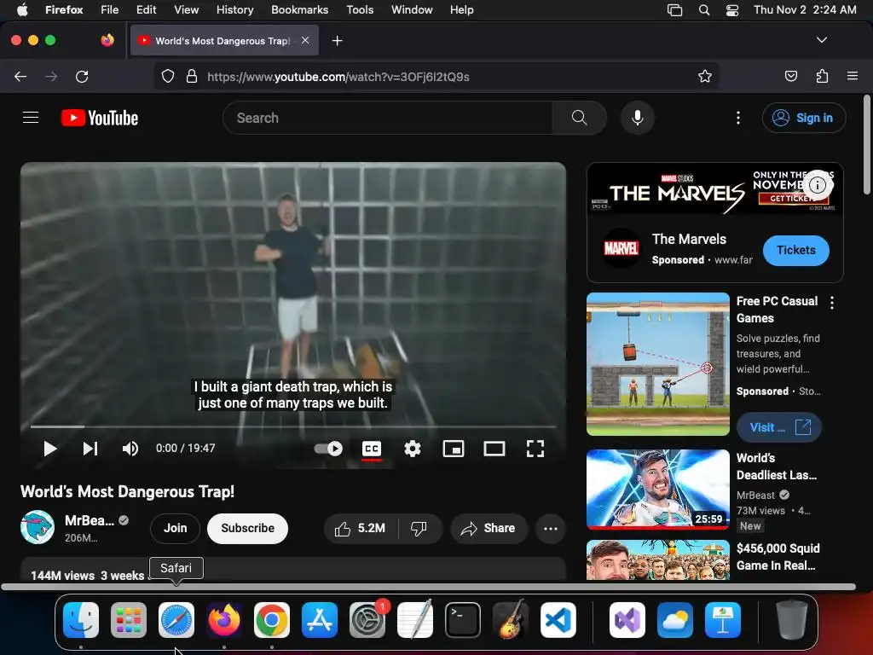This screenshot has width=873, height=655.
Task: Play the video with the play button
Action: pyautogui.click(x=49, y=449)
